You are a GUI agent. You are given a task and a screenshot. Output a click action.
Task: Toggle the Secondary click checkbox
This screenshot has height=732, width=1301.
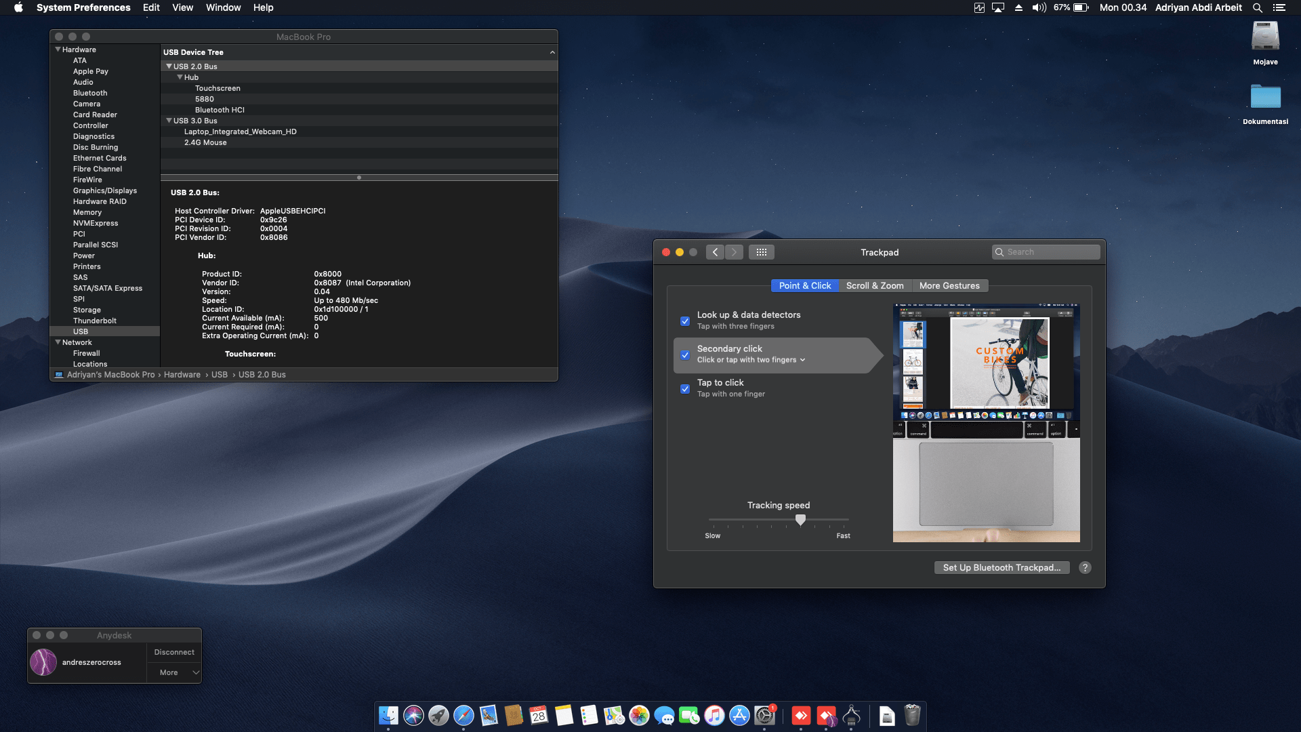click(685, 355)
